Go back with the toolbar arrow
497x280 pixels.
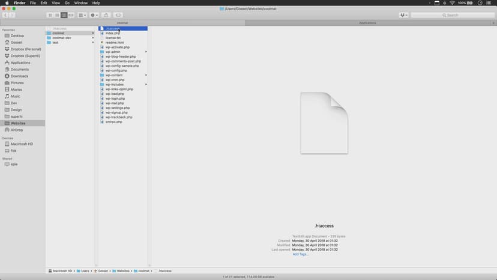pos(5,15)
